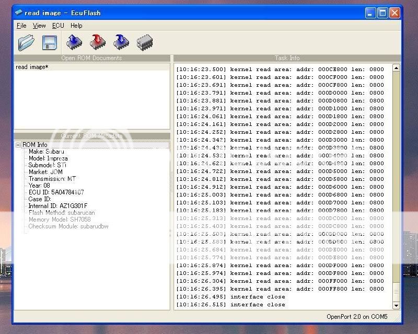This screenshot has height=334, width=418.
Task: Click the Save ROM floppy disk icon
Action: 50,42
